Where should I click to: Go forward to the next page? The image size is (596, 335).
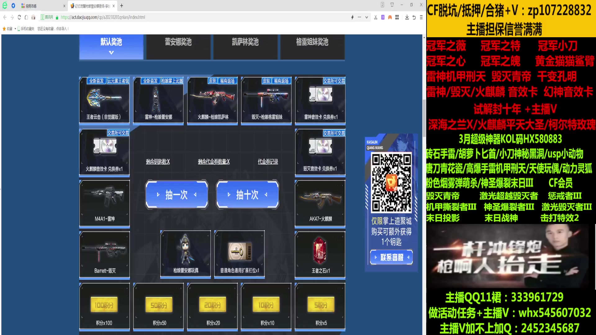coord(12,17)
